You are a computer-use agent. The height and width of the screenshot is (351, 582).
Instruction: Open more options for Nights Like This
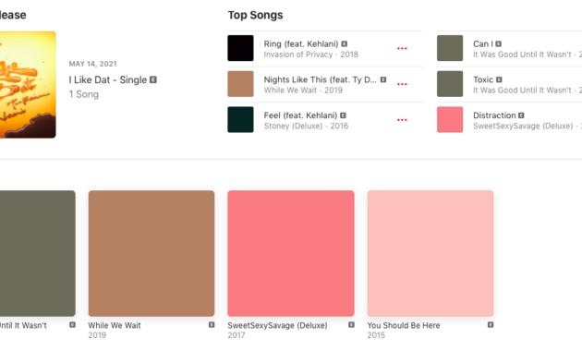[402, 84]
